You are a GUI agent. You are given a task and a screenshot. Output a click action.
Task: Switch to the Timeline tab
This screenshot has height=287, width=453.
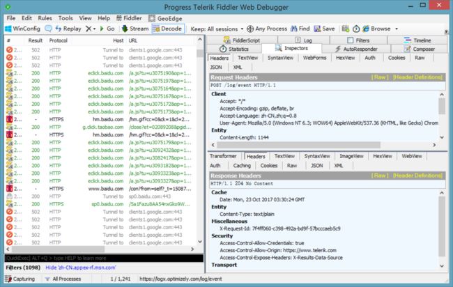(x=417, y=40)
